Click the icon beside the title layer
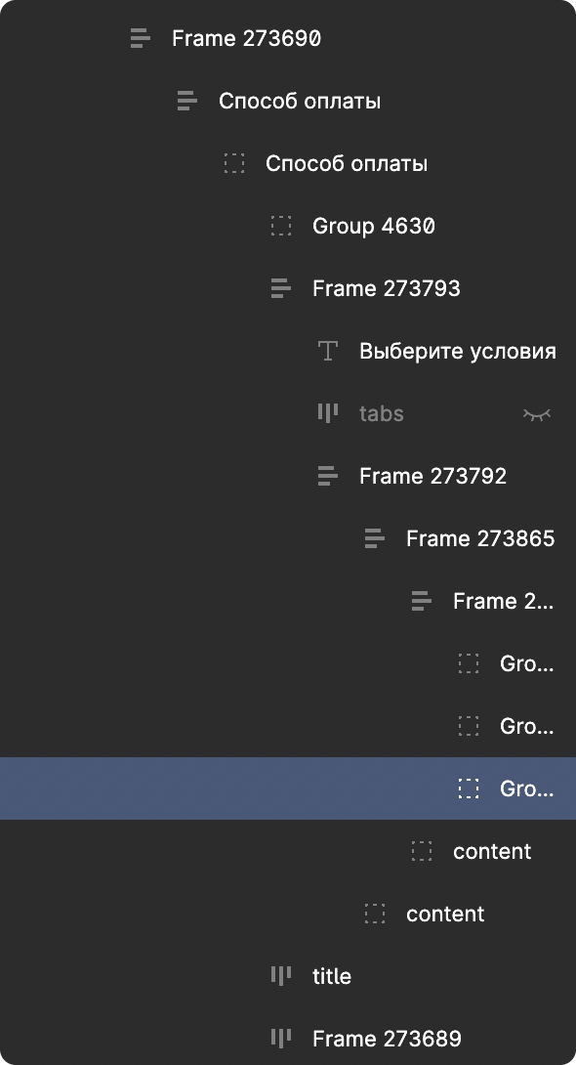The image size is (576, 1065). tap(280, 976)
